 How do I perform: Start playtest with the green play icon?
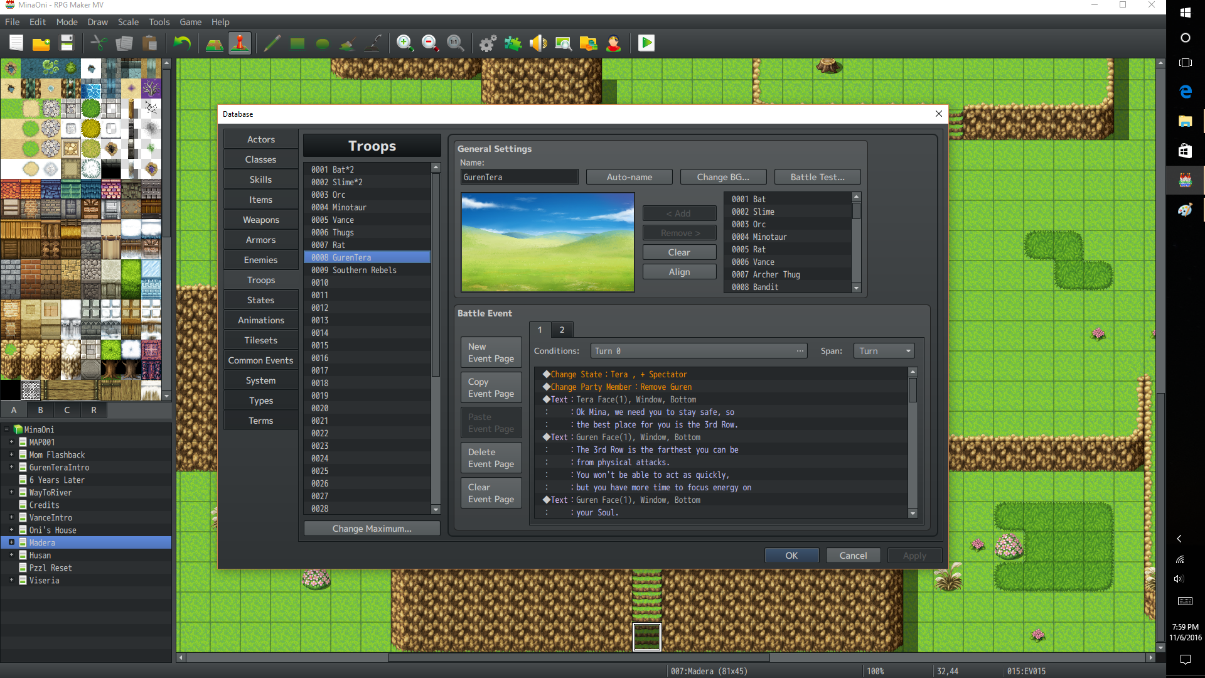pyautogui.click(x=646, y=43)
